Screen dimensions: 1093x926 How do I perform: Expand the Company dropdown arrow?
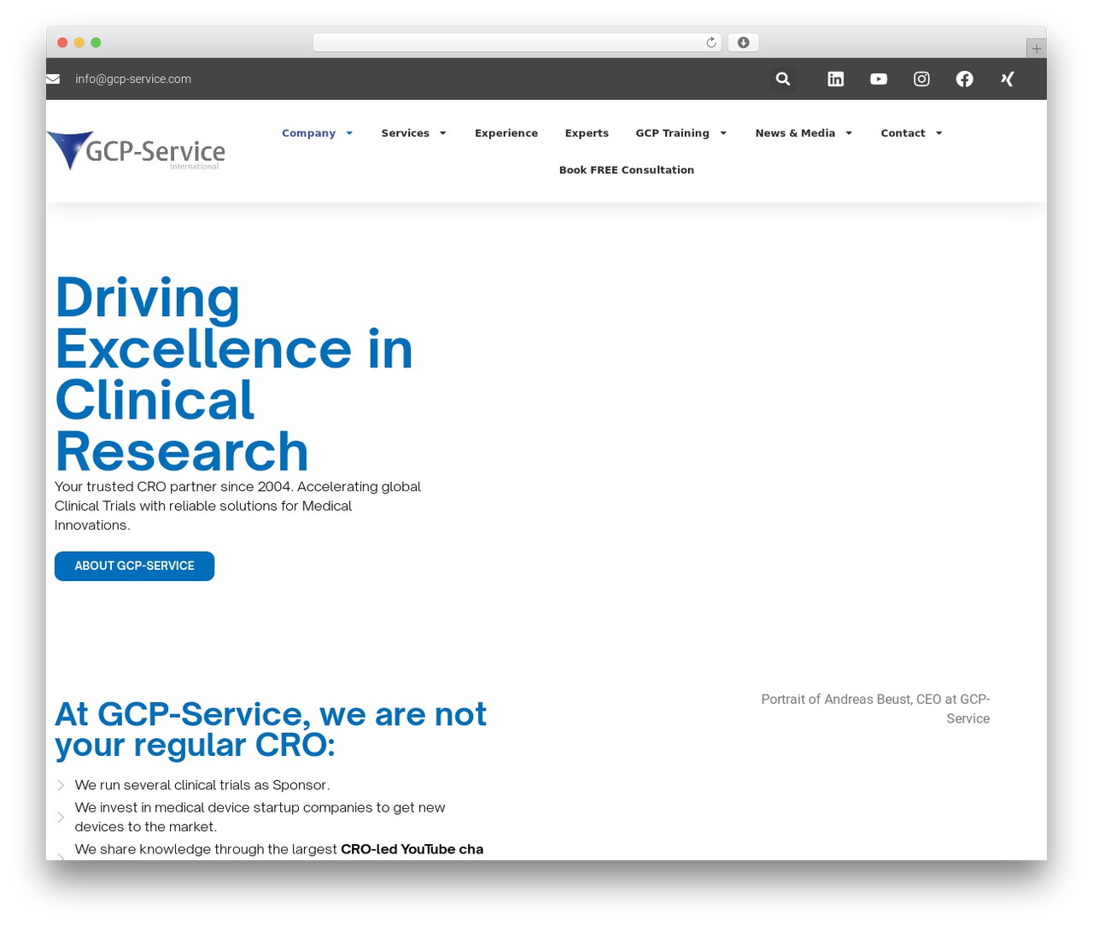pyautogui.click(x=349, y=133)
